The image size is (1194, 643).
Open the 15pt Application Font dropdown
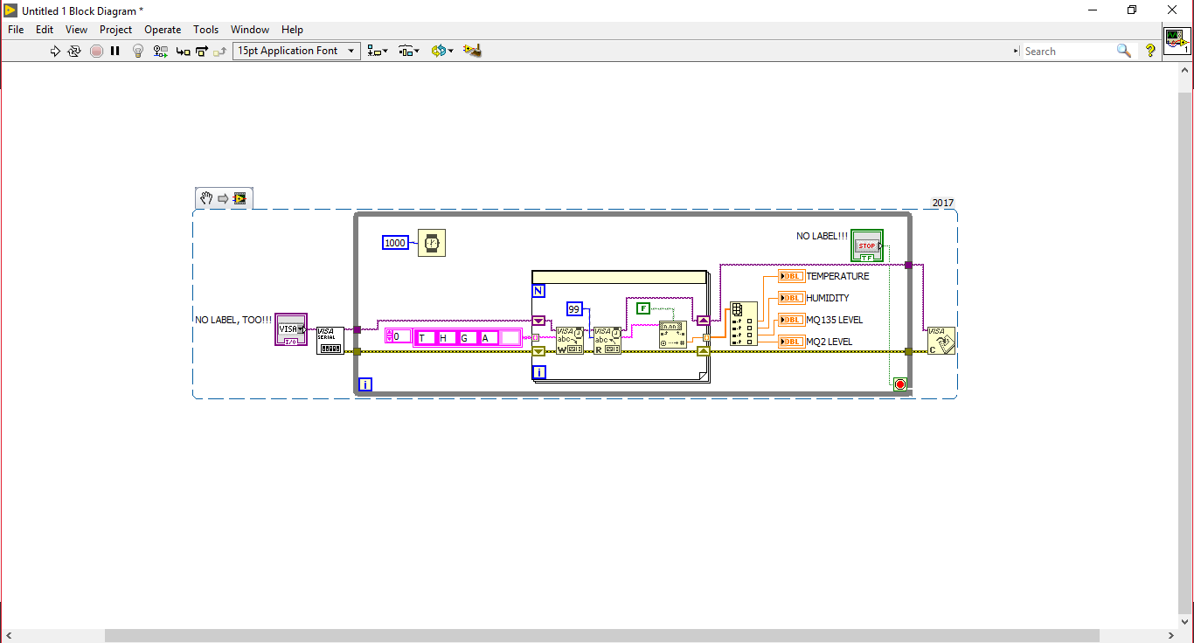click(296, 51)
